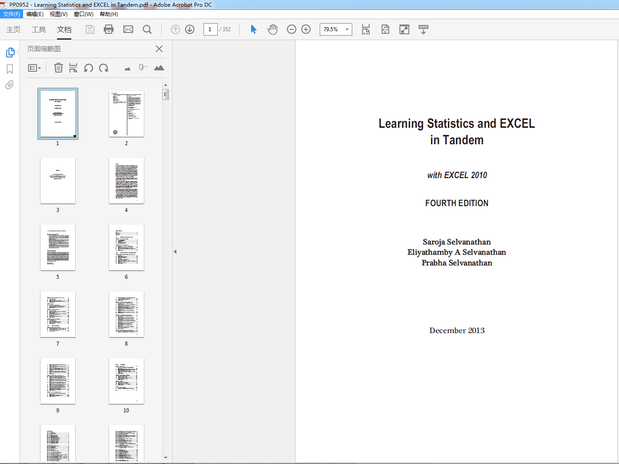Image resolution: width=619 pixels, height=464 pixels.
Task: Open the 视图(V) menu
Action: 58,14
